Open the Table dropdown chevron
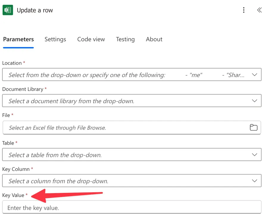268x224 pixels. [x=255, y=155]
